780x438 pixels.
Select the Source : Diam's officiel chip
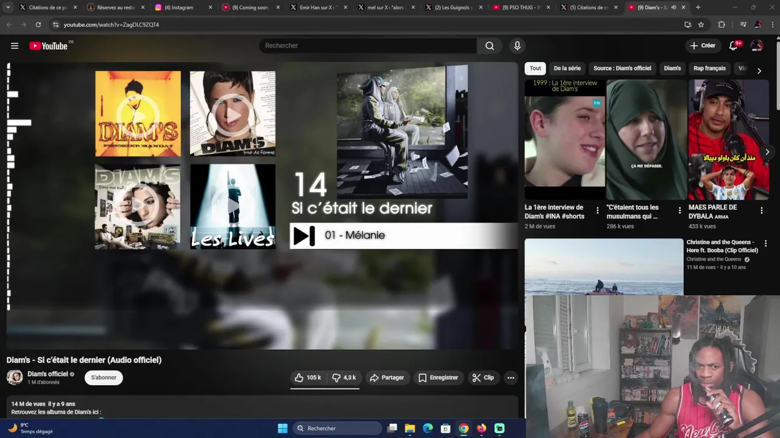tap(622, 68)
